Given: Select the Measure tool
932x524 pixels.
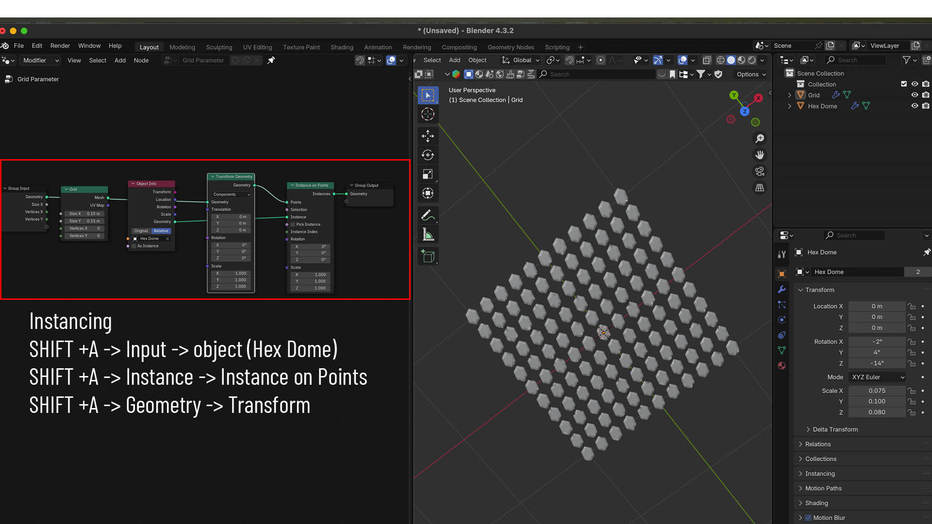Looking at the screenshot, I should tap(428, 235).
